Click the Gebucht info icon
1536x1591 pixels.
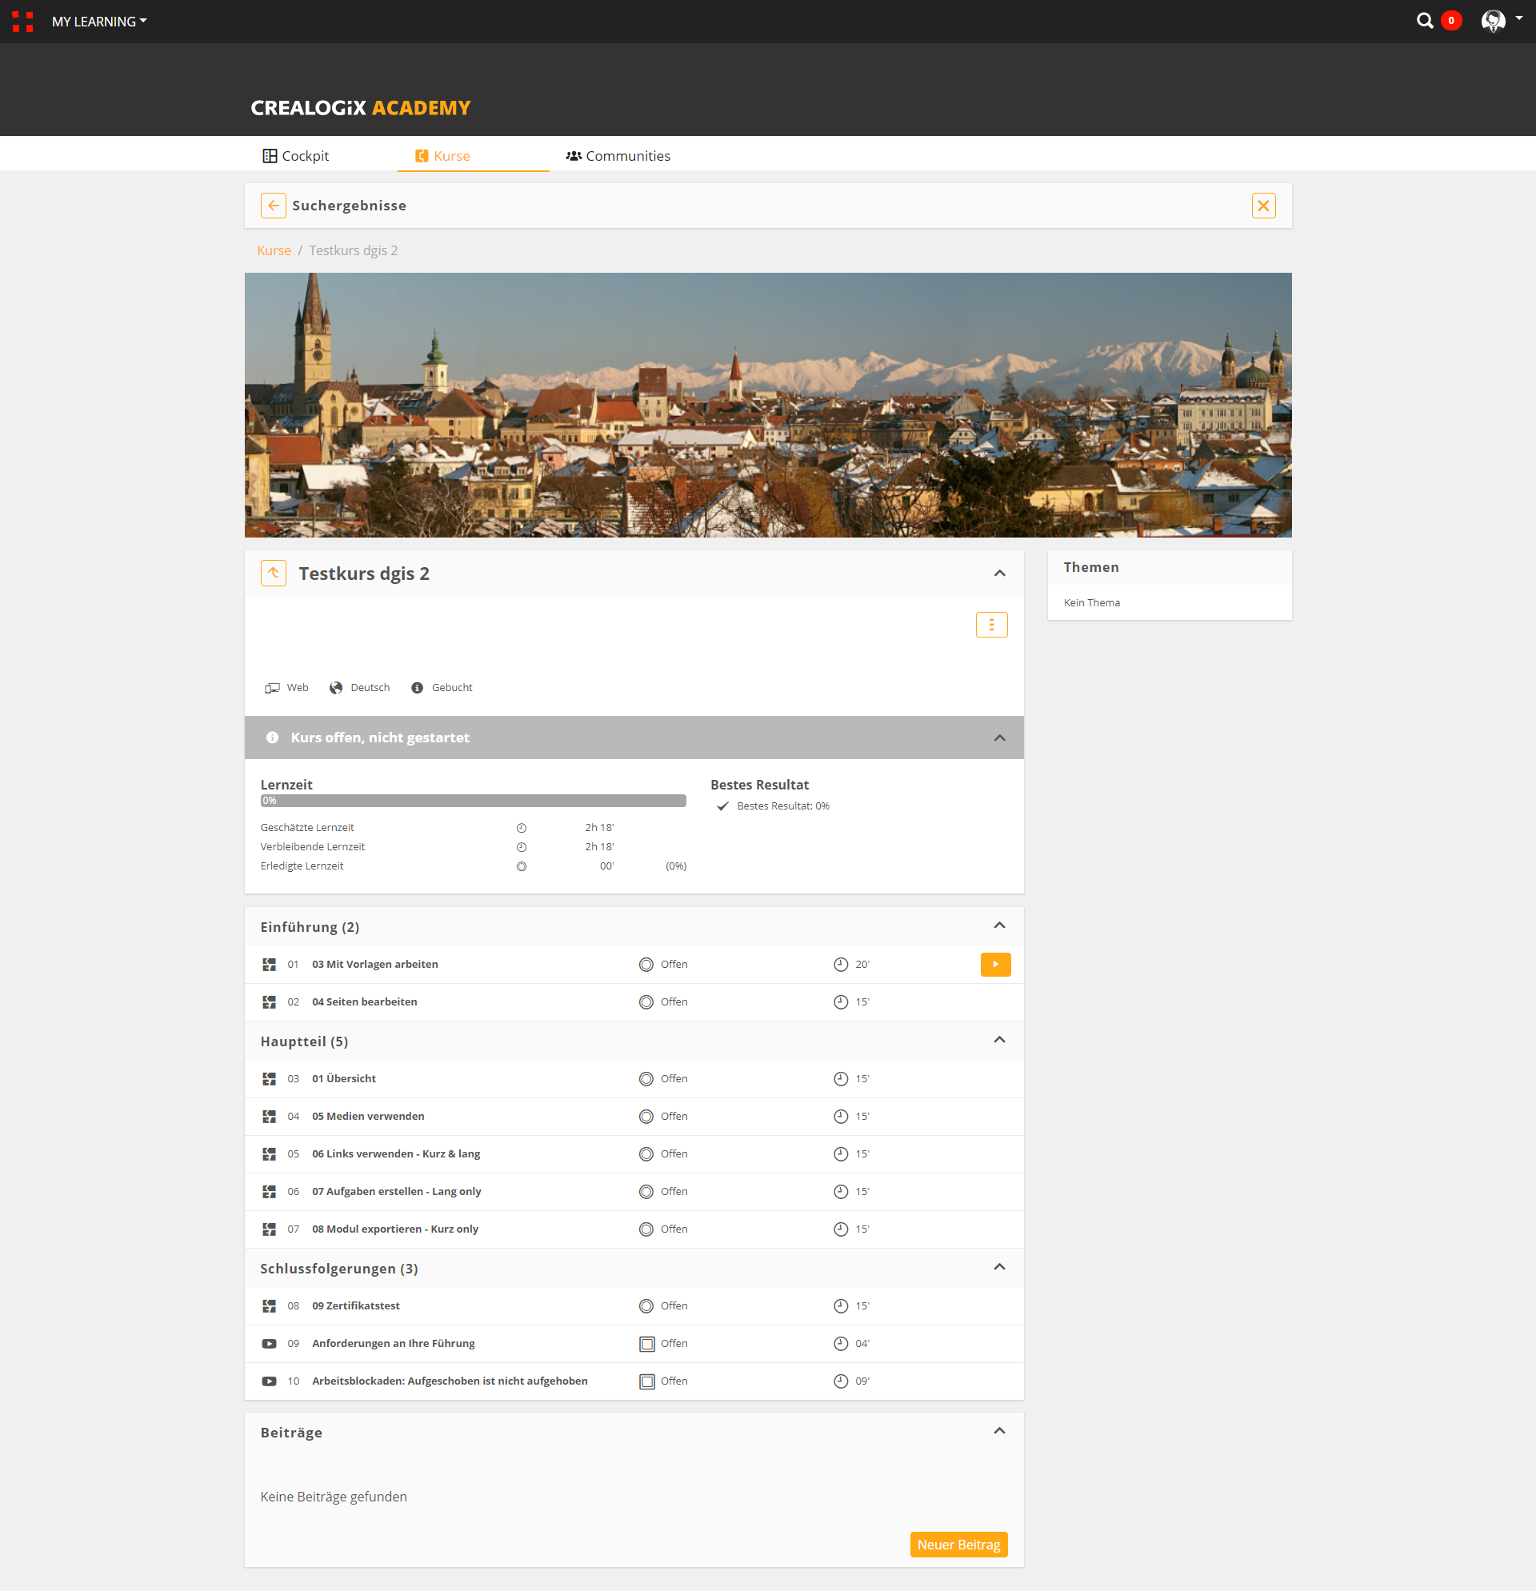pos(418,688)
